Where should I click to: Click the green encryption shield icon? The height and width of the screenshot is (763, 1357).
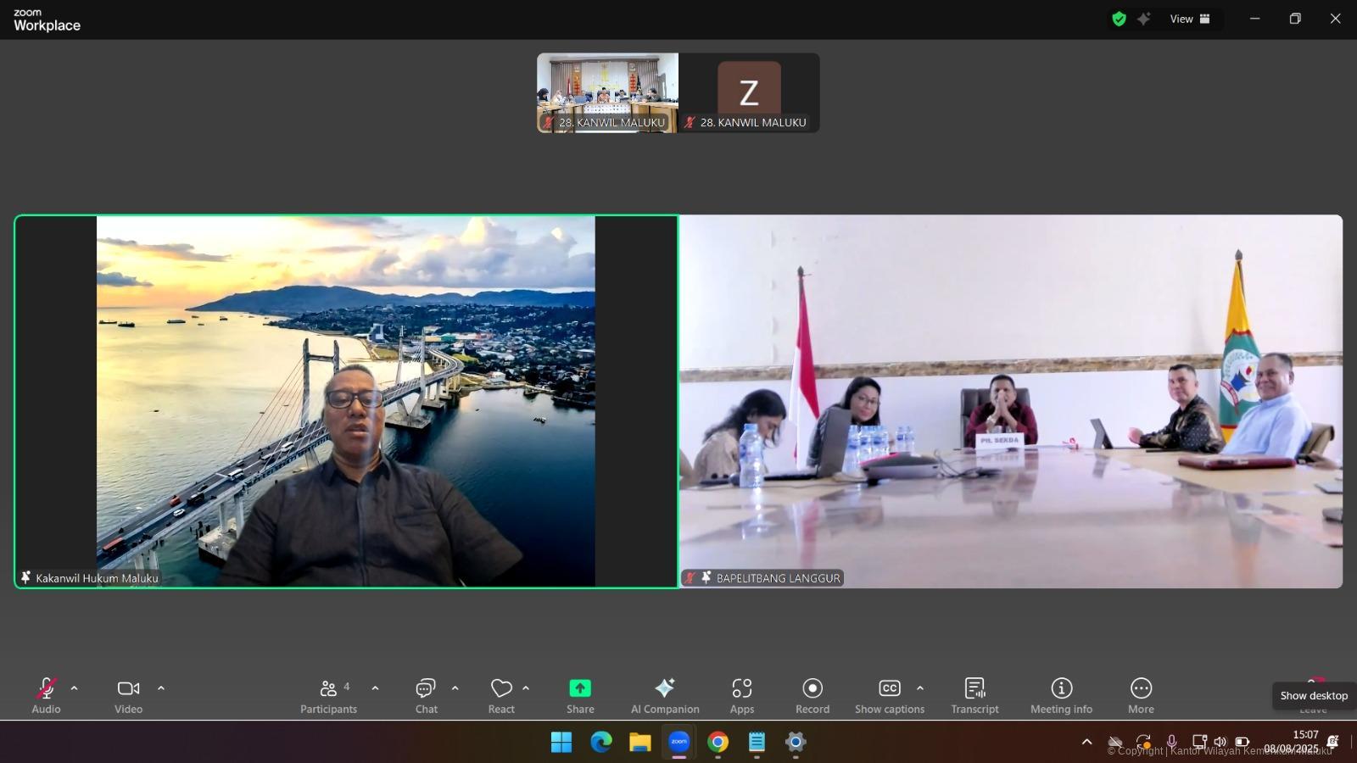tap(1120, 19)
